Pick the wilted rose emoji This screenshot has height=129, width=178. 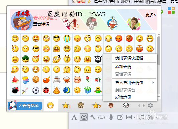coord(98,80)
